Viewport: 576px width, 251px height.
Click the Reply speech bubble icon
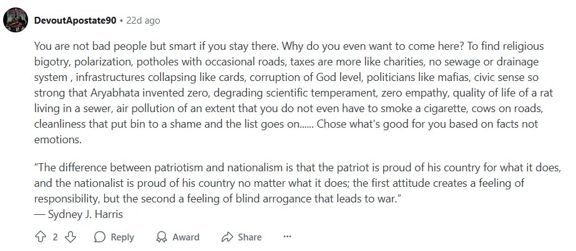point(100,237)
